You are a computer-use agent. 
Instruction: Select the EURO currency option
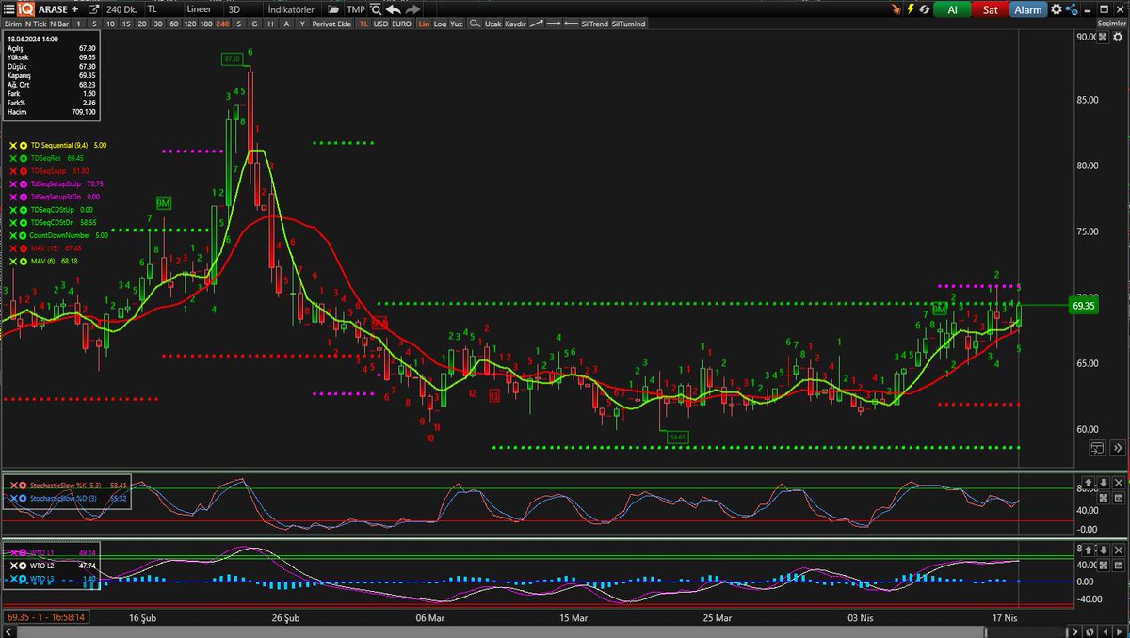(x=401, y=24)
